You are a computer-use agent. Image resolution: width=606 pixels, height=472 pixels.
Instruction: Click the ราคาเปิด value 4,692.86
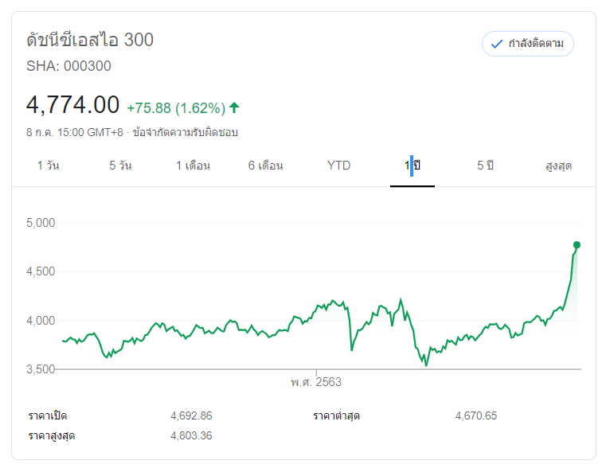pos(191,415)
